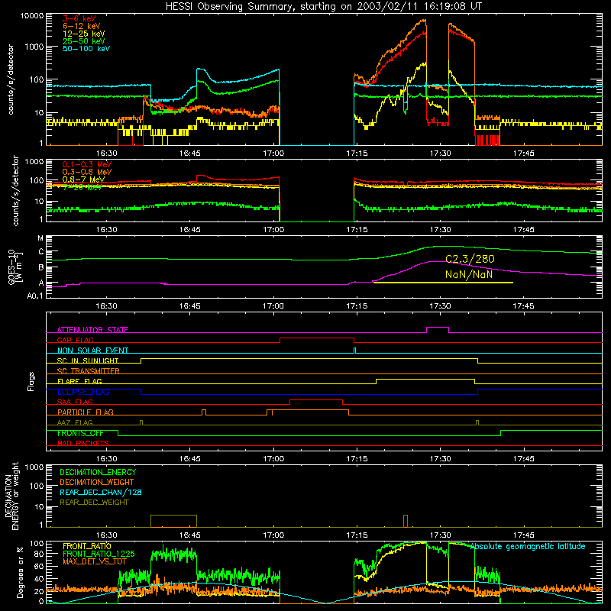Click the red '0.1-0.3 MeV' legend label
Screen dimensions: 611x611
coord(87,164)
